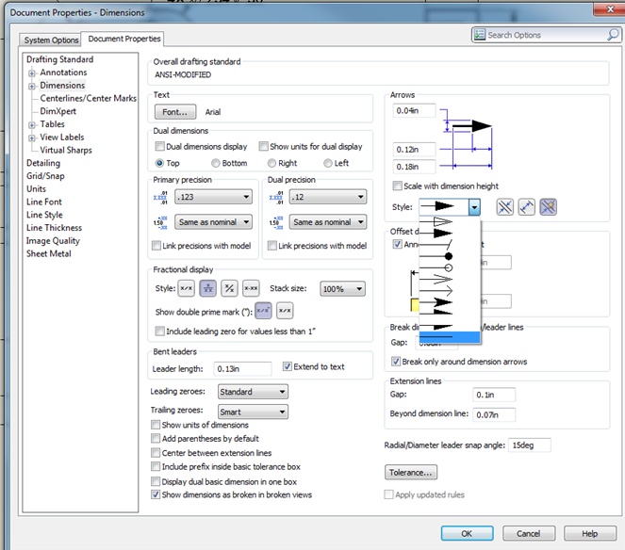The height and width of the screenshot is (550, 625).
Task: Open the primary precision .123 dropdown
Action: click(x=214, y=197)
